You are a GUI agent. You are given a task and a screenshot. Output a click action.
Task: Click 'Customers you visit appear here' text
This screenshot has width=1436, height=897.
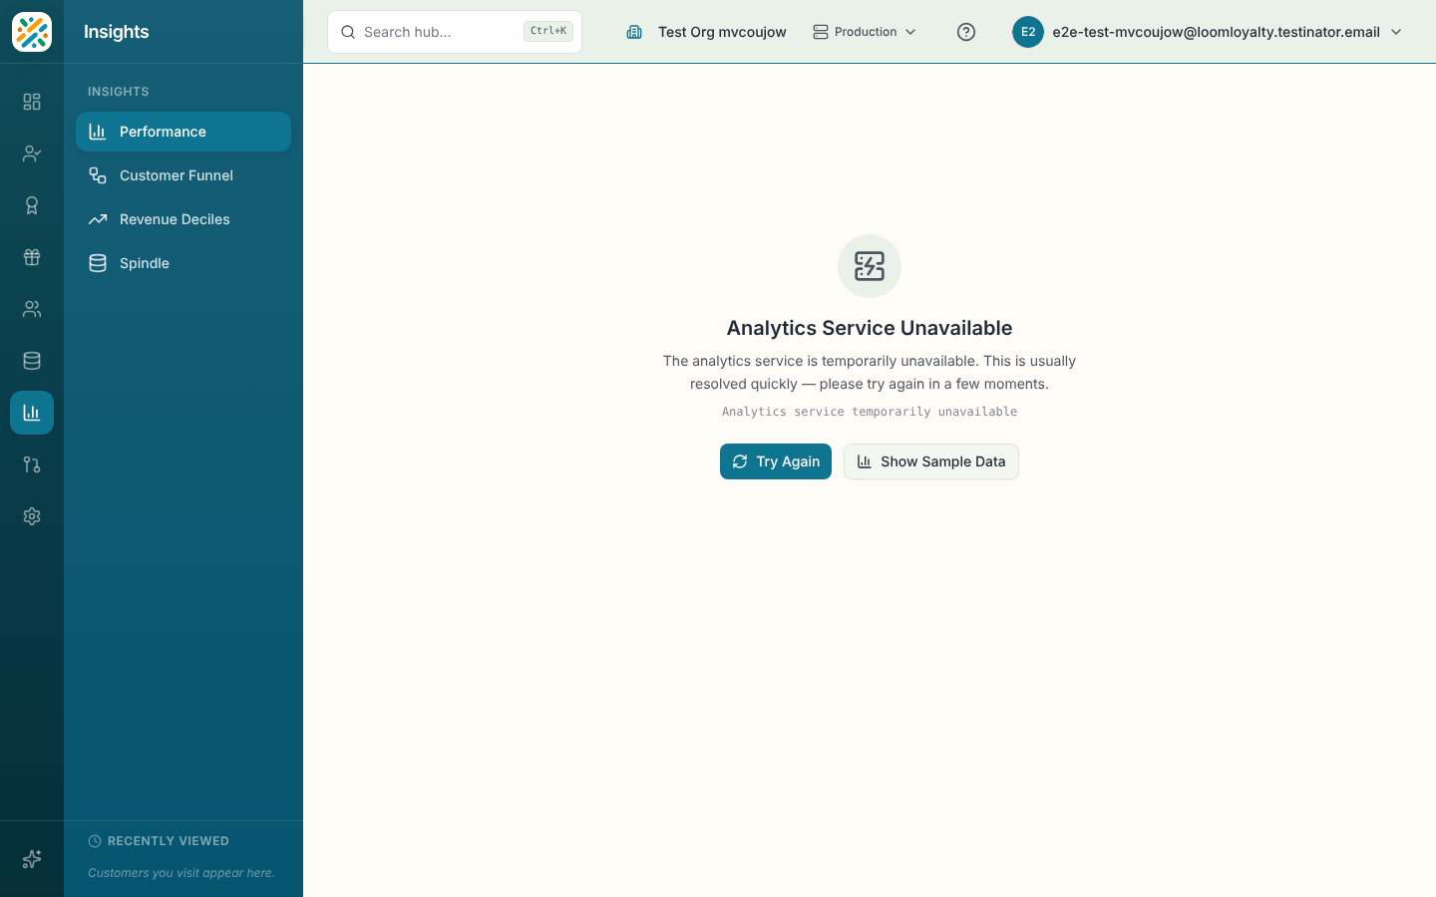(181, 873)
